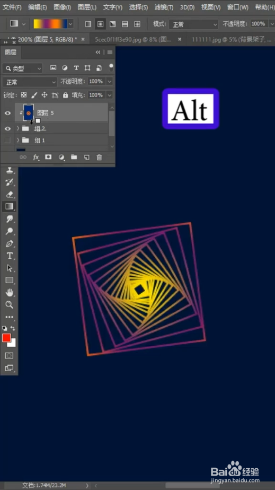Hide group 组 2 with eye icon

(7, 128)
